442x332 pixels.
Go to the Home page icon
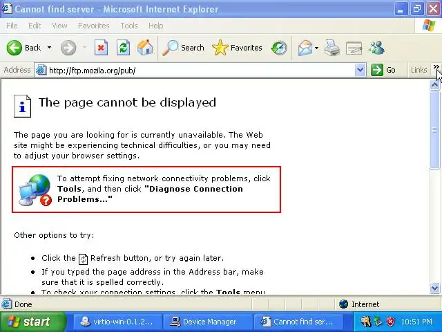(x=145, y=48)
